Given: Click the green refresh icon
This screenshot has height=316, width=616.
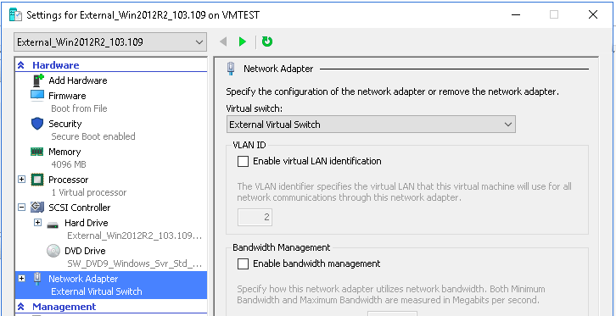Looking at the screenshot, I should pos(267,42).
